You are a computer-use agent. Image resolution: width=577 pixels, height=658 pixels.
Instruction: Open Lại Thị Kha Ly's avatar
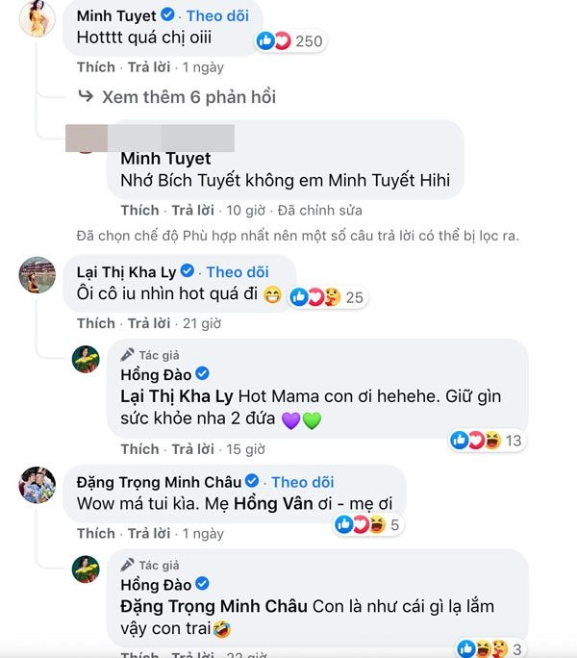click(38, 275)
